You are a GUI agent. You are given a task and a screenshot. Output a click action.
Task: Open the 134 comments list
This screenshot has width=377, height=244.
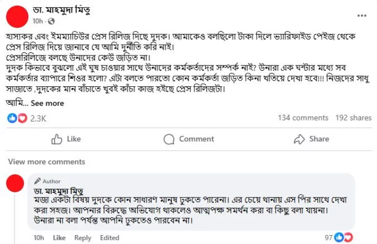[303, 118]
